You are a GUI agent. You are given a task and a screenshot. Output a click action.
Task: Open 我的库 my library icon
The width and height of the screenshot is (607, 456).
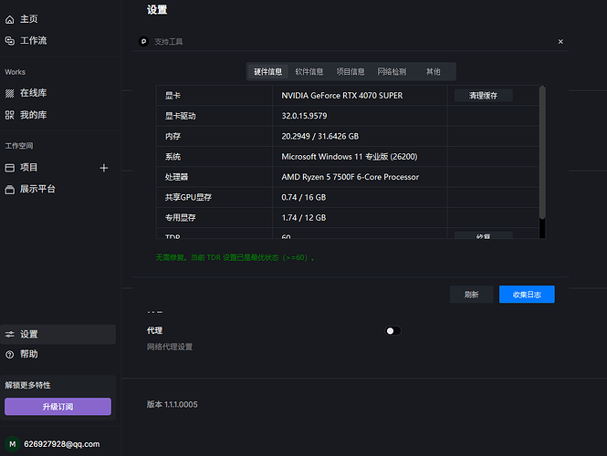tap(10, 115)
